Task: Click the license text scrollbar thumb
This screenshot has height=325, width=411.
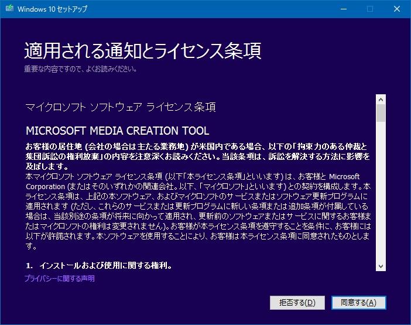Action: (x=381, y=113)
